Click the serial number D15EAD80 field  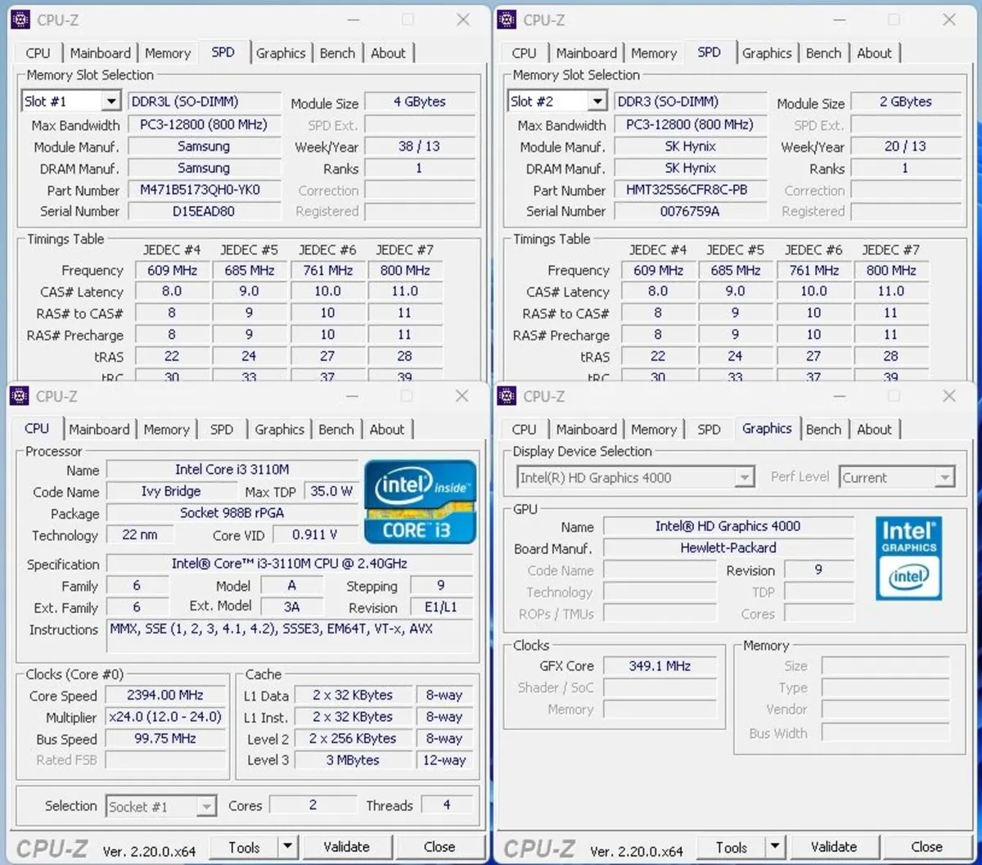[x=205, y=211]
